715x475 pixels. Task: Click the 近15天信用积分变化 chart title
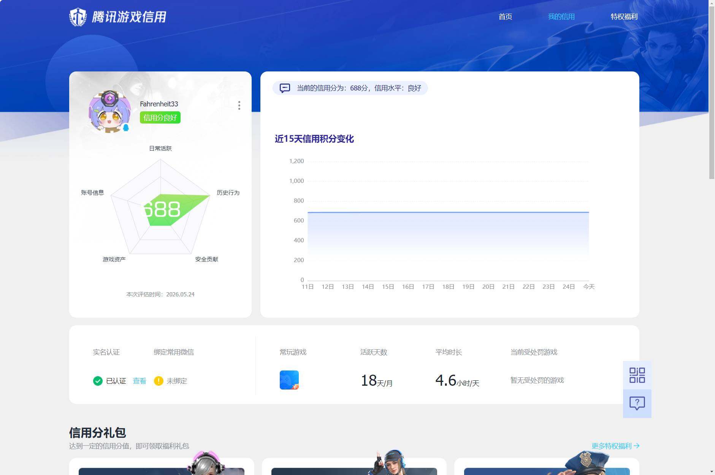314,139
